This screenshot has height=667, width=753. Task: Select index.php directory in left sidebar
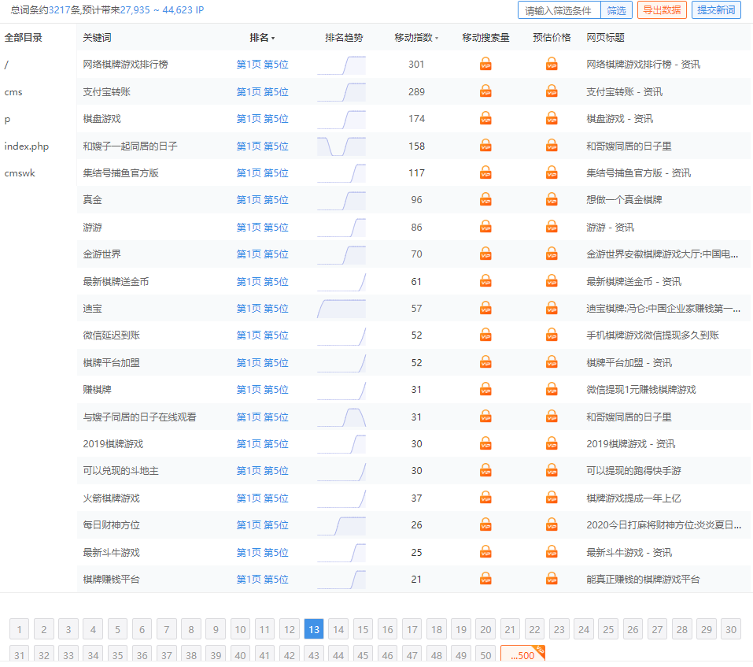click(26, 146)
